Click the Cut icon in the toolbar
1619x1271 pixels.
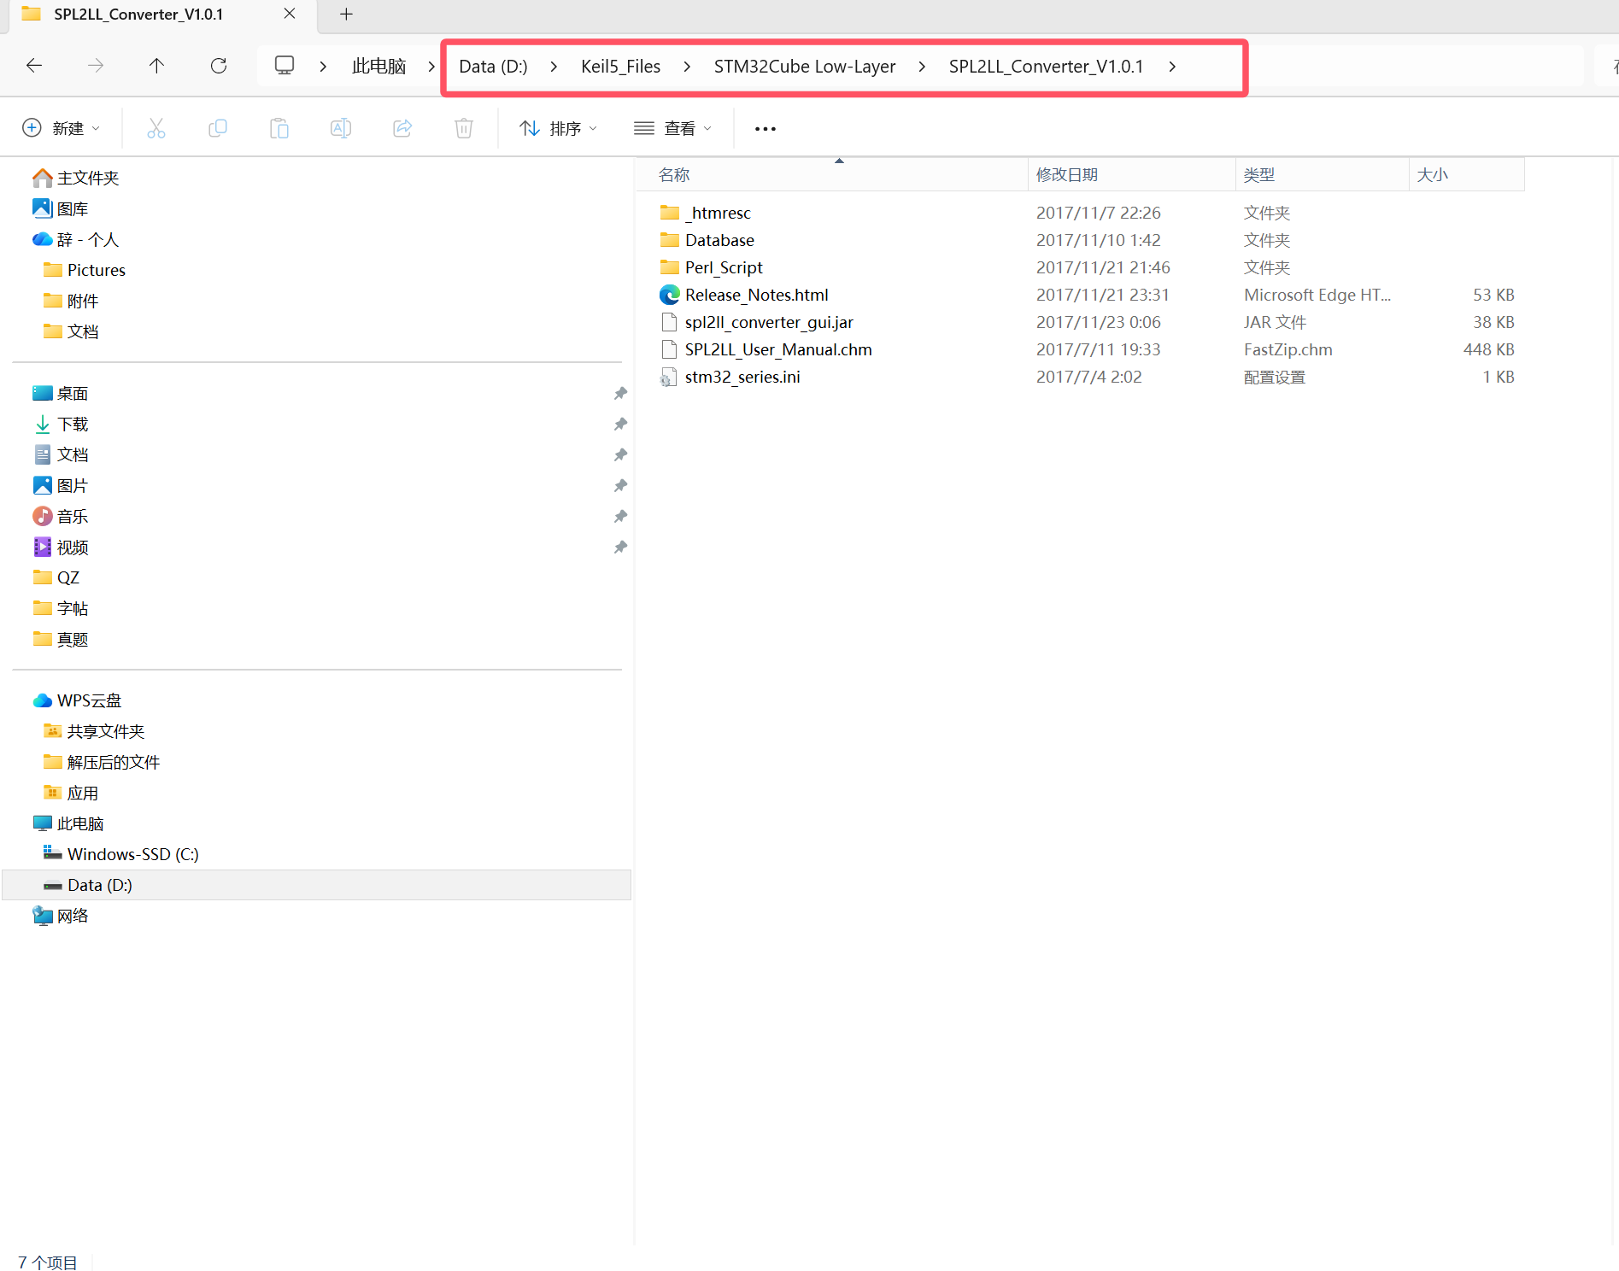click(156, 127)
